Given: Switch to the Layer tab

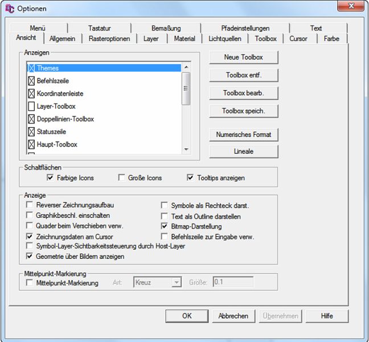Looking at the screenshot, I should (x=151, y=39).
